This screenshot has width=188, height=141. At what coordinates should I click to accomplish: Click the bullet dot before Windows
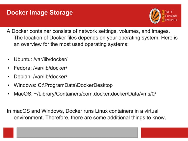coord(8,85)
